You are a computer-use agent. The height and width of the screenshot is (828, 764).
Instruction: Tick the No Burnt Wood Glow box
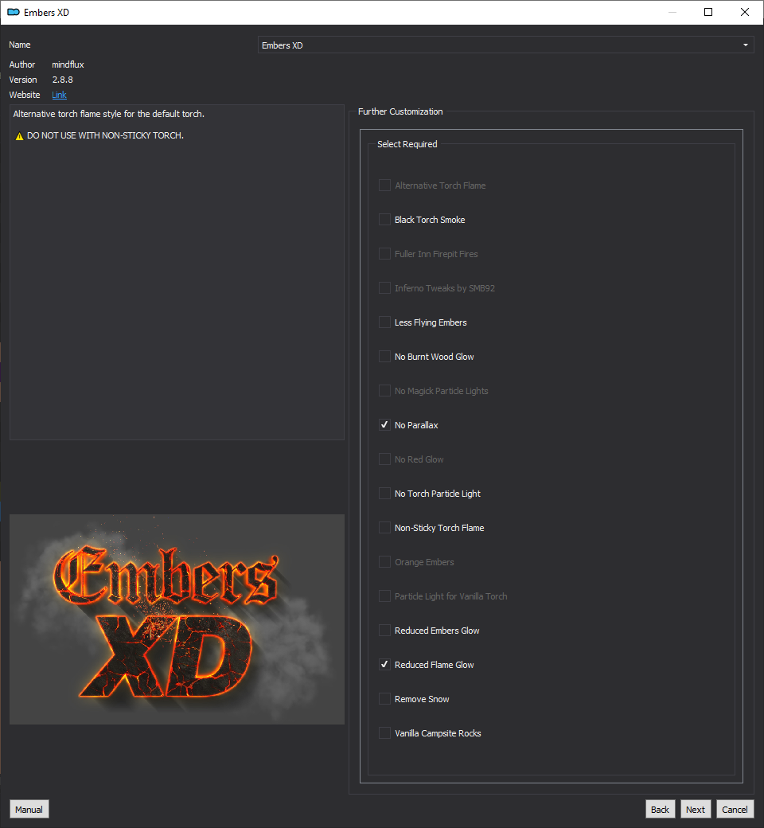click(x=384, y=357)
